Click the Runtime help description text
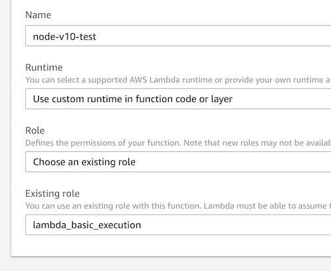 (x=178, y=80)
